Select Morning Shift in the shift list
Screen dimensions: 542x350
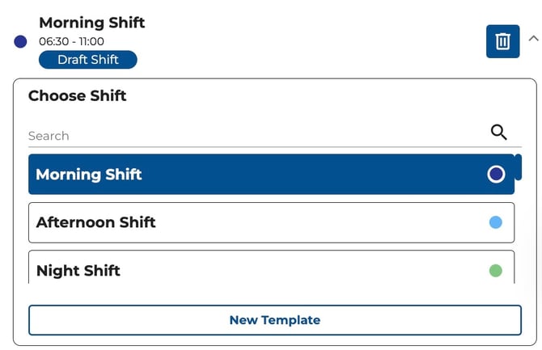[x=271, y=174]
